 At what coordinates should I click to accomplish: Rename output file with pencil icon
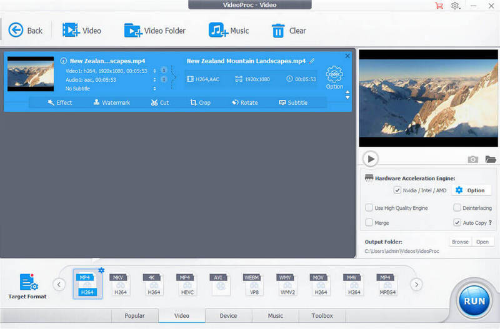tap(312, 61)
